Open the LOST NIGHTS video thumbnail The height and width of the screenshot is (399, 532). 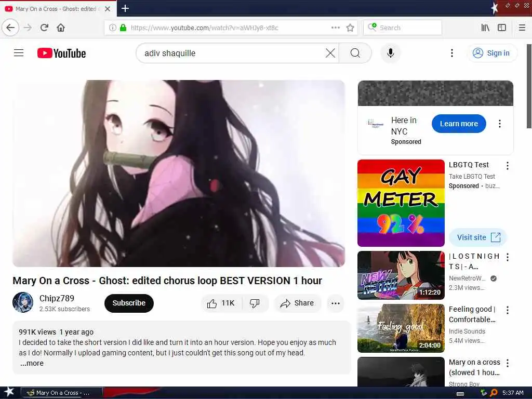(x=401, y=275)
